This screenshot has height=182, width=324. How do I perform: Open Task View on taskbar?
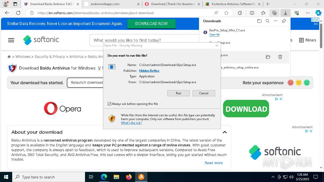tap(91, 177)
